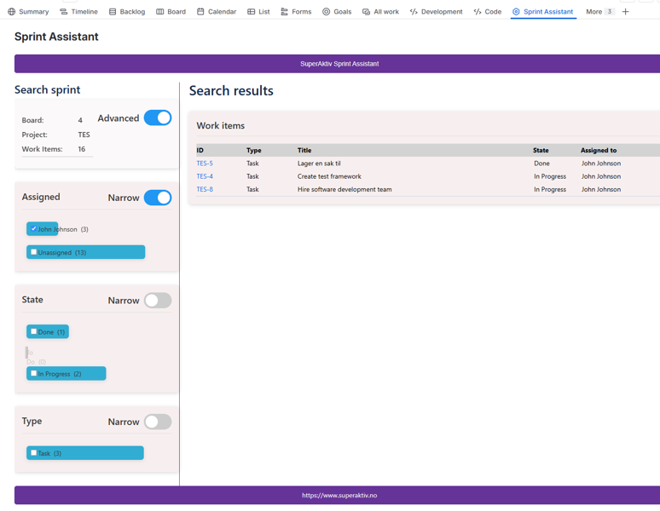Viewport: 660px width, 511px height.
Task: Disable the Assigned Narrow toggle
Action: (158, 198)
